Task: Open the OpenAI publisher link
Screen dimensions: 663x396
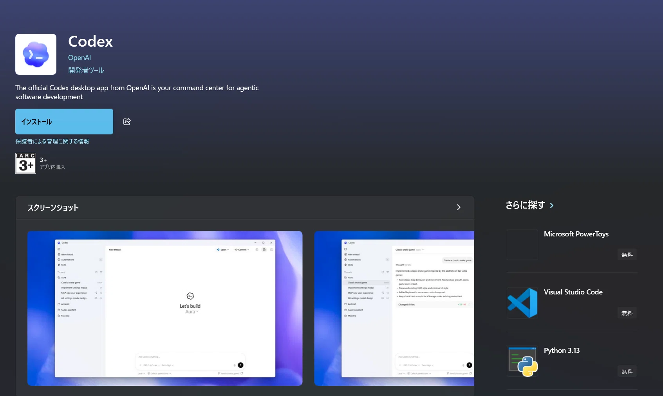Action: click(79, 58)
